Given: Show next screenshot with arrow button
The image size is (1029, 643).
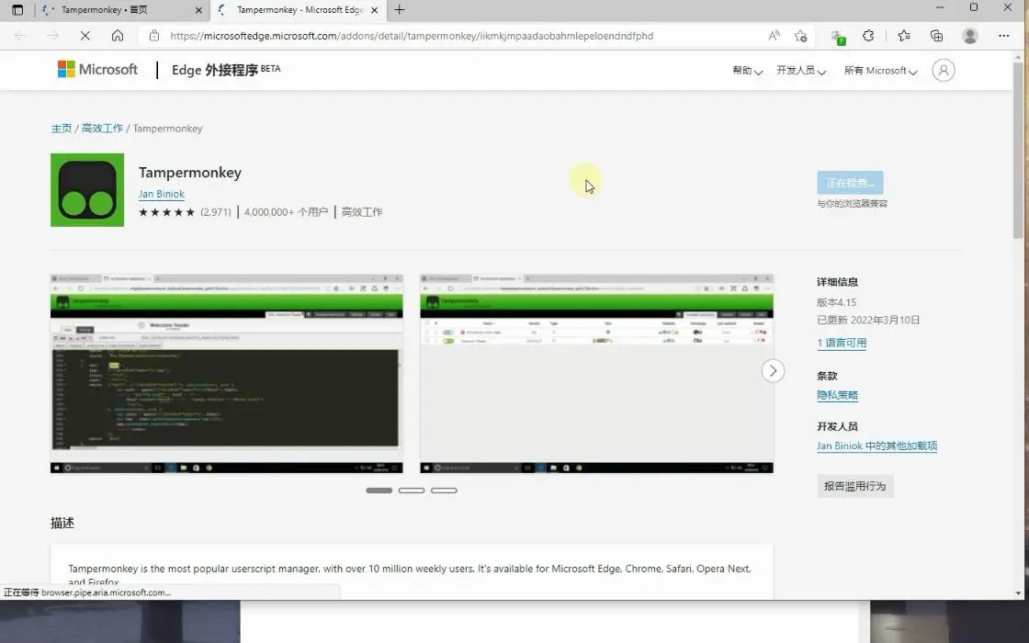Looking at the screenshot, I should (773, 371).
